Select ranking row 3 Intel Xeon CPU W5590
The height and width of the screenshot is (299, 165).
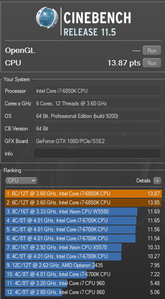tap(83, 212)
